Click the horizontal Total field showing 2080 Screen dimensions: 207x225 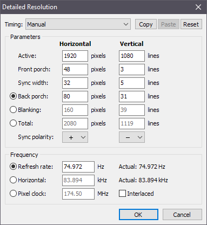click(75, 123)
